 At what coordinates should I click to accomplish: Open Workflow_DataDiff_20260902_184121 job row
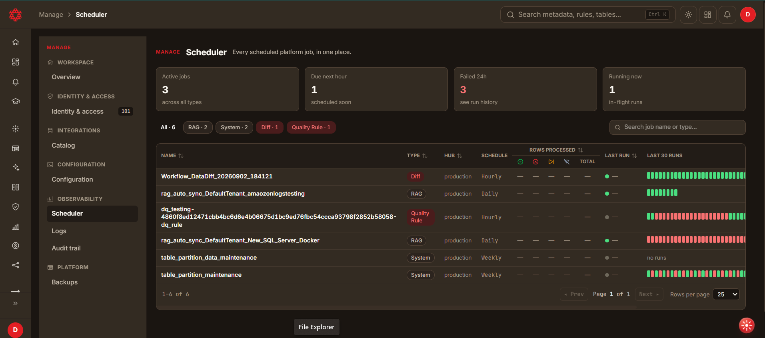[451, 176]
